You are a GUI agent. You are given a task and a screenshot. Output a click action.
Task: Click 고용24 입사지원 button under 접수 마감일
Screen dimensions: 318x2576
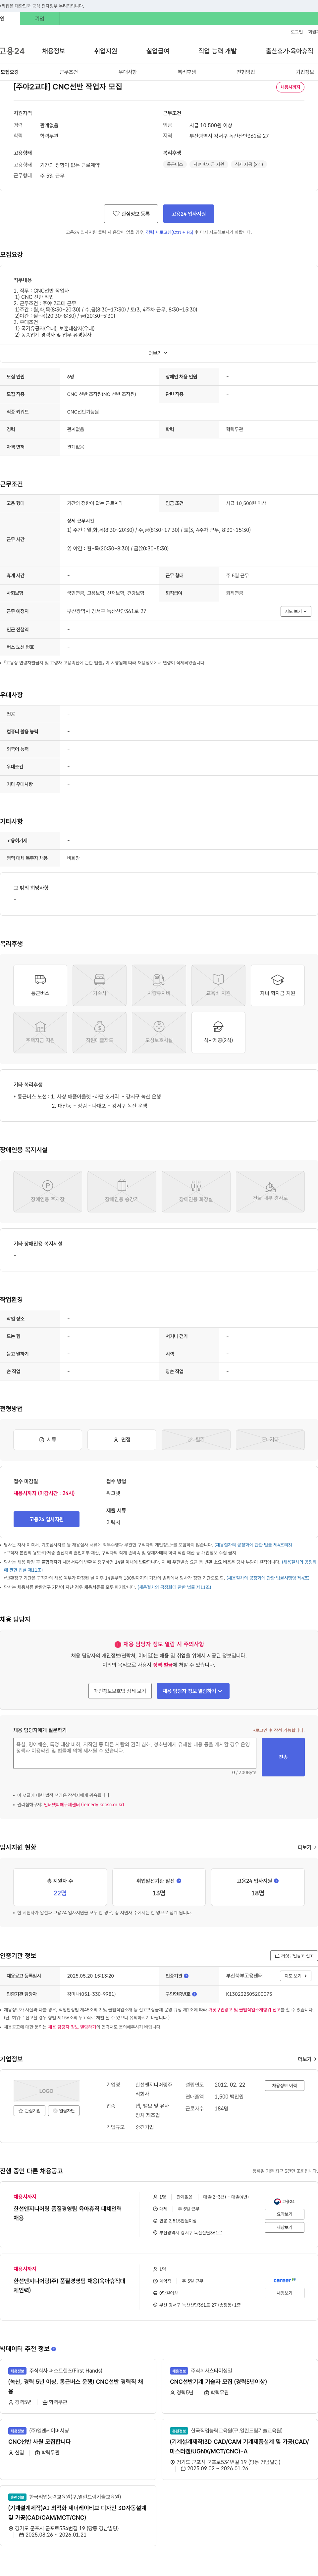click(x=46, y=1519)
